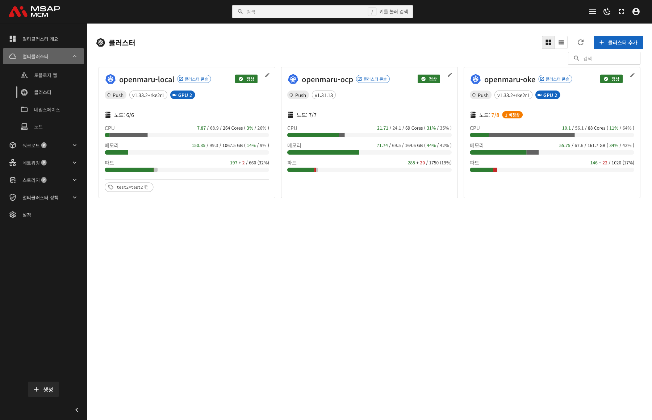Image resolution: width=652 pixels, height=420 pixels.
Task: Click the 네임스페이스 folder icon
Action: coord(24,109)
